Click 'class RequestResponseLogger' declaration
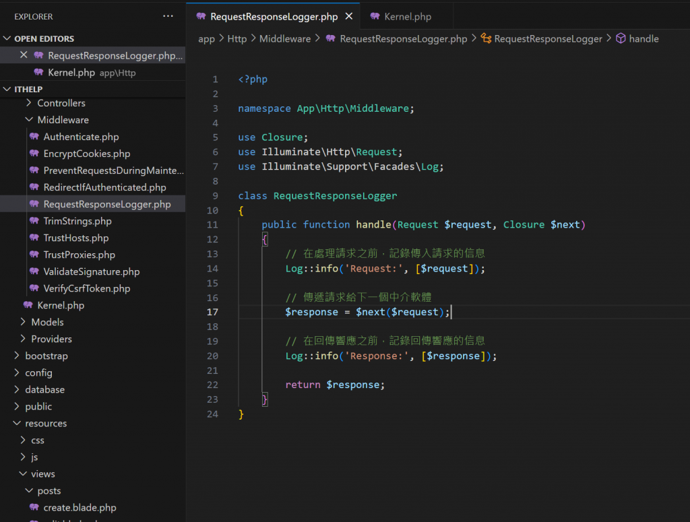690x522 pixels. tap(317, 196)
